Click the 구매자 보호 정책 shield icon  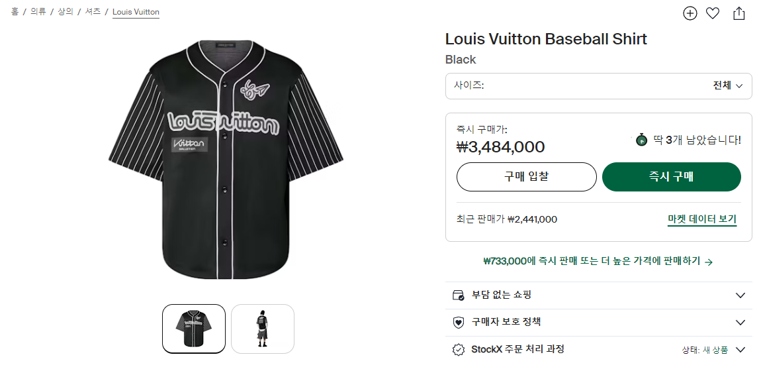(458, 323)
